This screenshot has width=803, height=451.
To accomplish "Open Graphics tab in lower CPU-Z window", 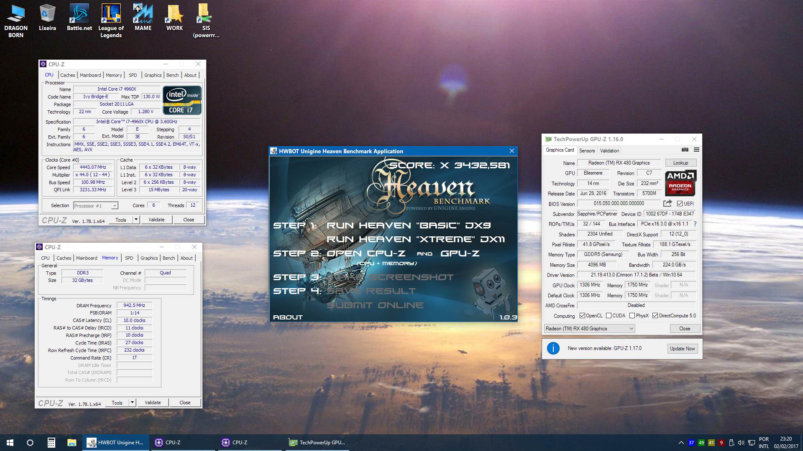I will point(149,258).
